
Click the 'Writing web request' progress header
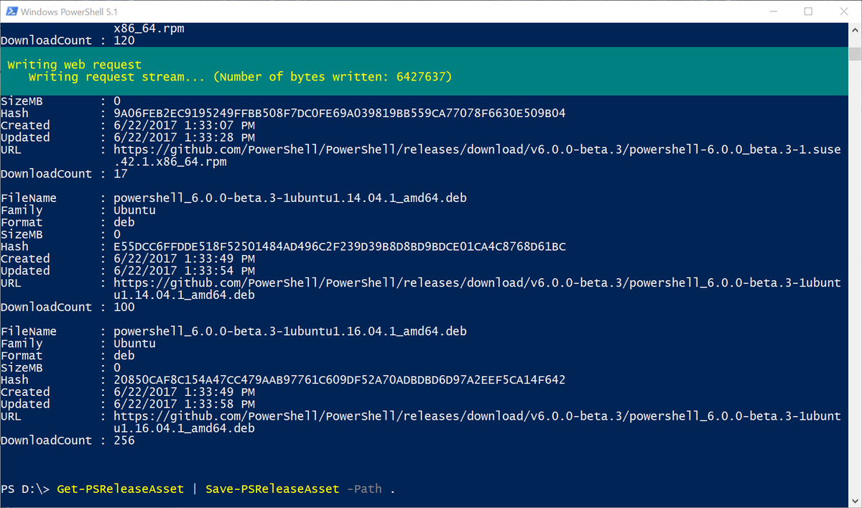[75, 65]
